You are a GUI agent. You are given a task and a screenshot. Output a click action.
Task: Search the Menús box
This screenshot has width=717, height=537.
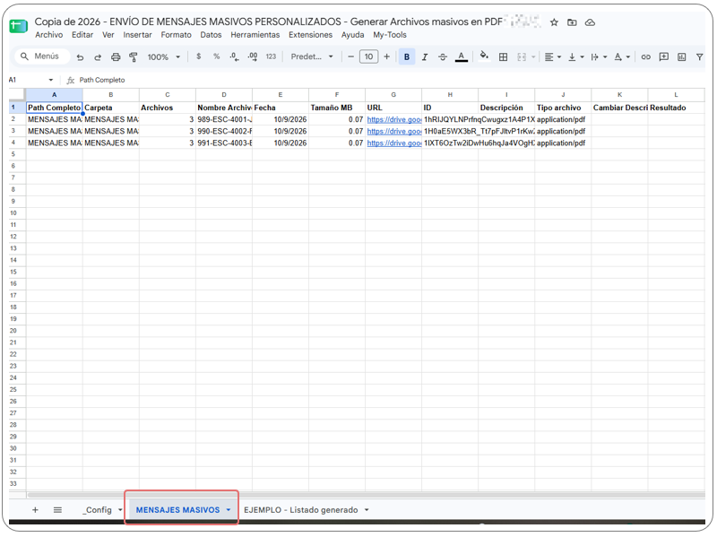[x=41, y=56]
